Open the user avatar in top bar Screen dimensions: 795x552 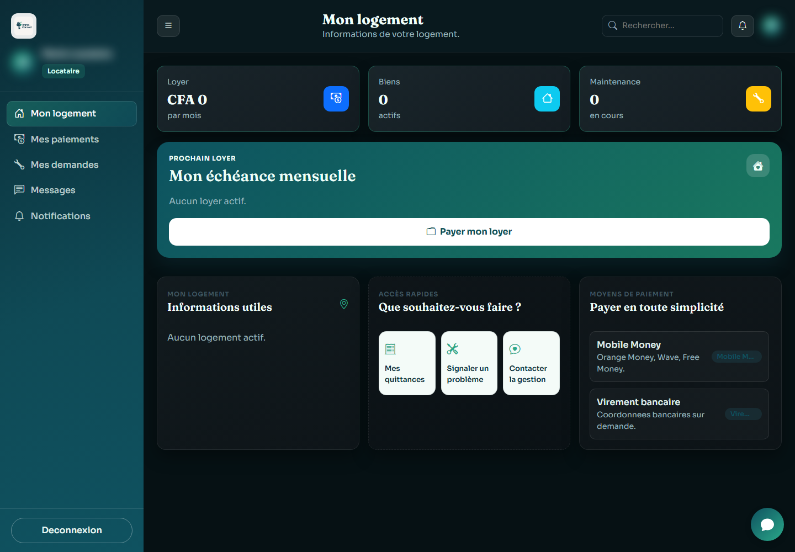tap(771, 25)
